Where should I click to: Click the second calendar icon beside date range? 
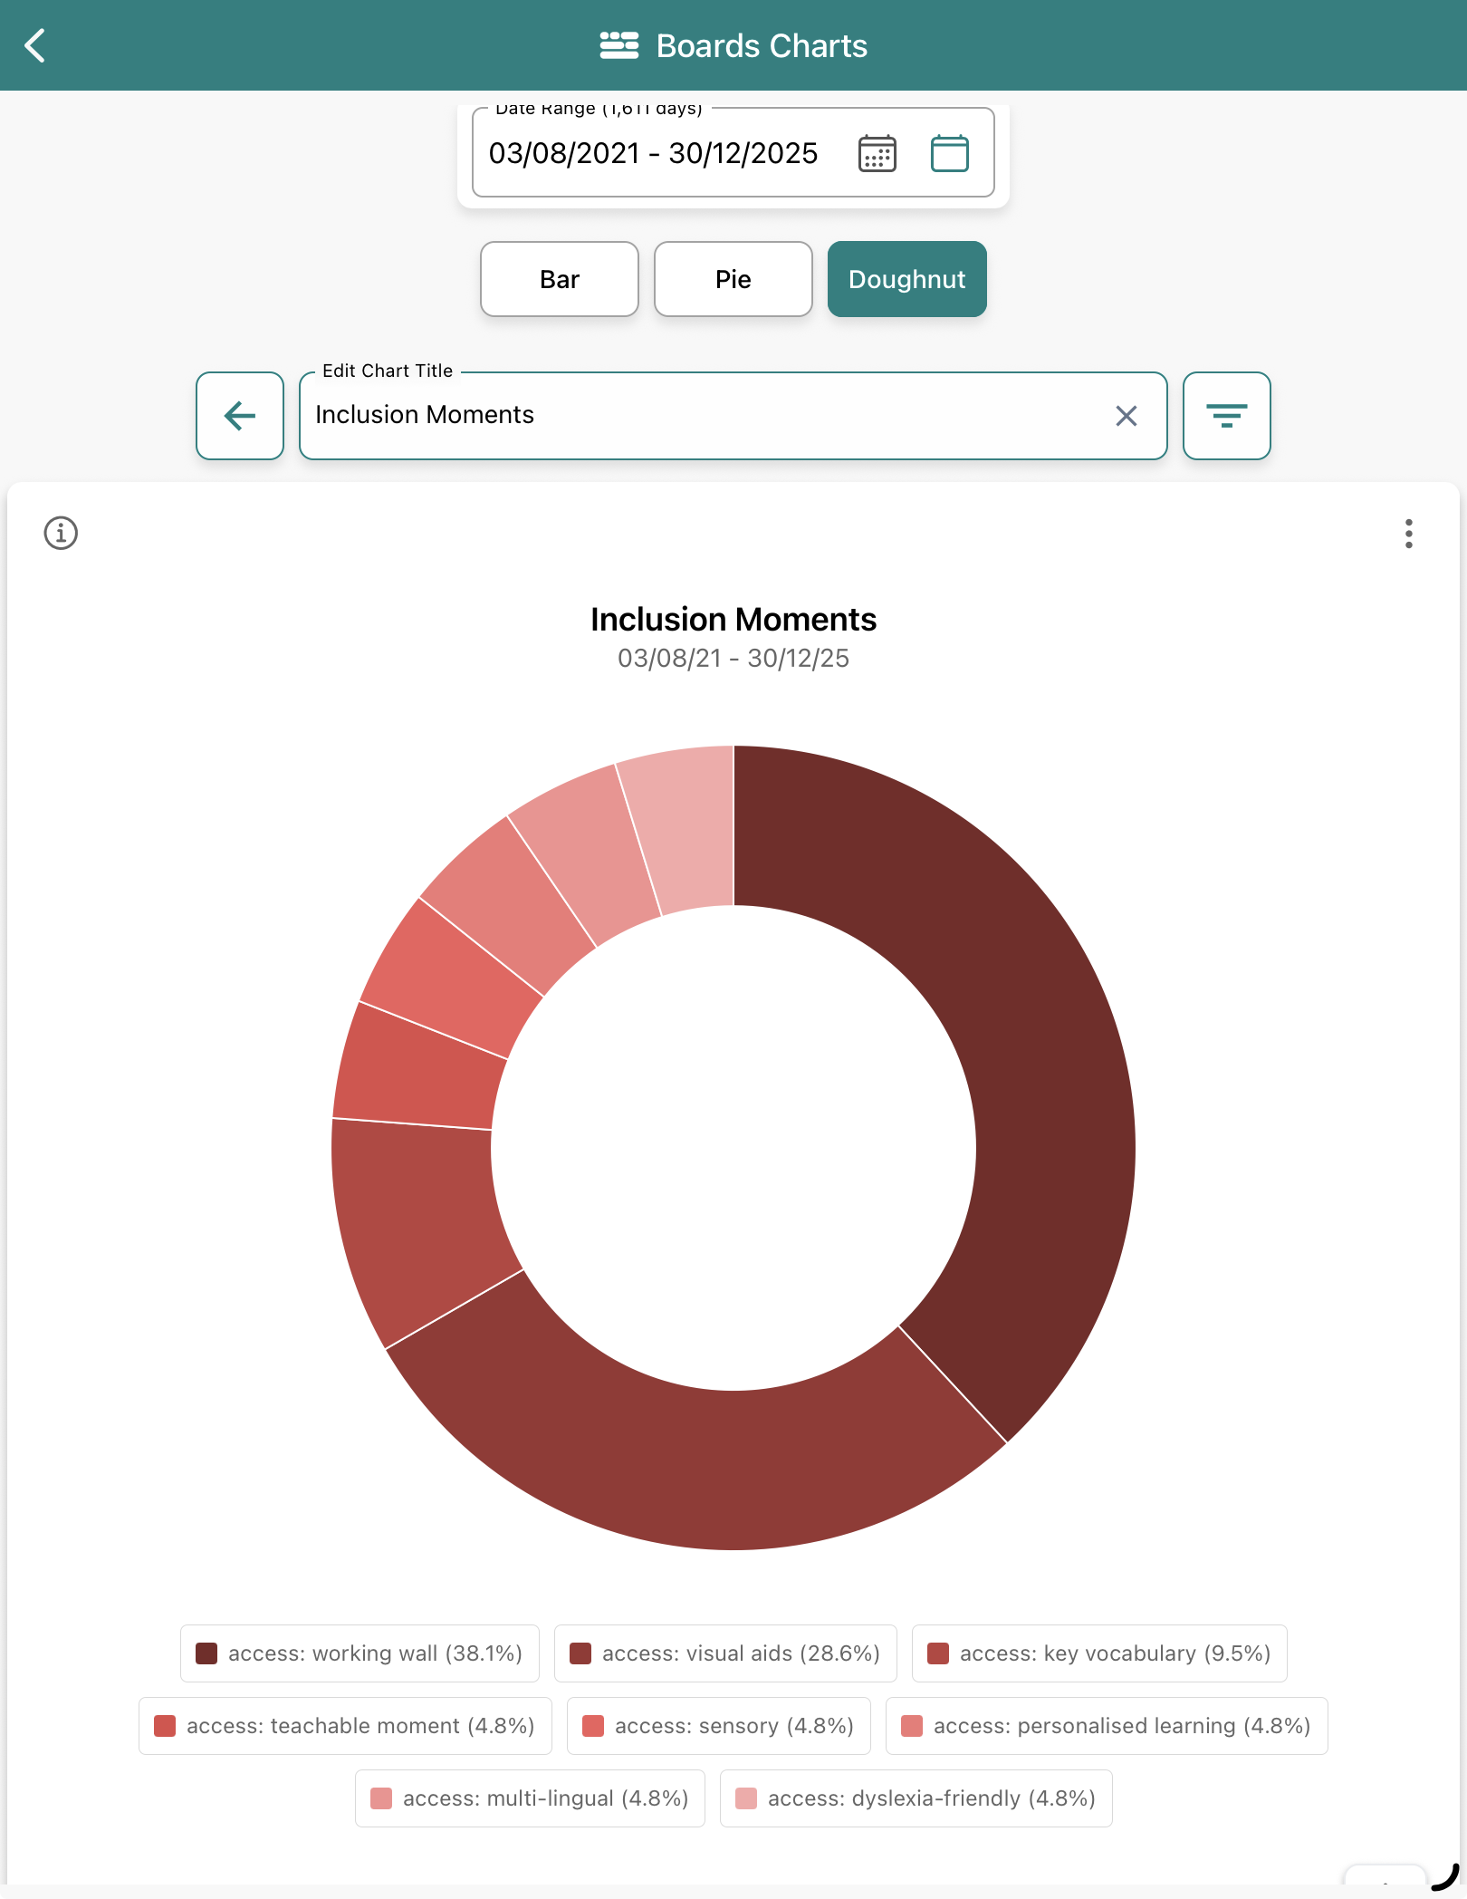948,154
